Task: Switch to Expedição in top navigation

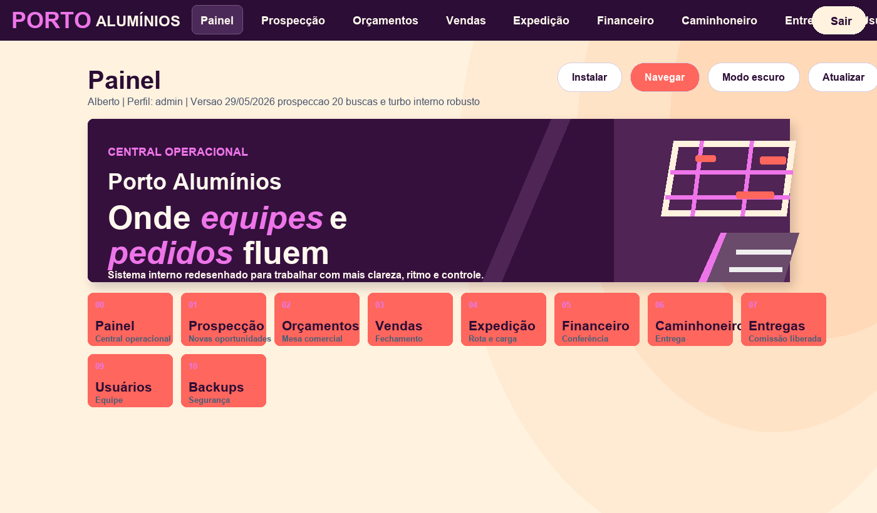Action: tap(541, 20)
